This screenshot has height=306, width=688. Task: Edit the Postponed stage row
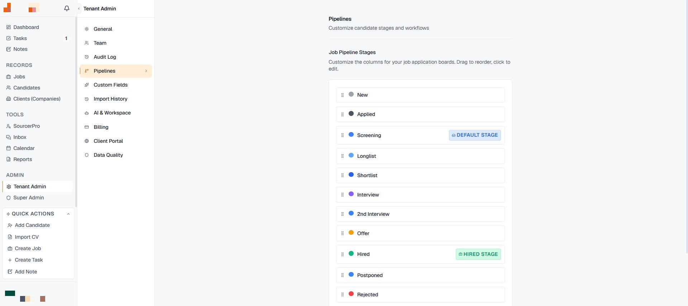tap(420, 275)
